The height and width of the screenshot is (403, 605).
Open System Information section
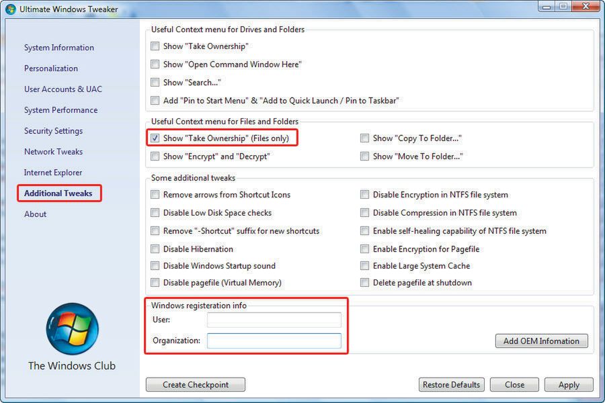[x=59, y=48]
